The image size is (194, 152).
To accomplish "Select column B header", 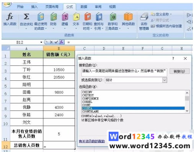I will (59, 48).
